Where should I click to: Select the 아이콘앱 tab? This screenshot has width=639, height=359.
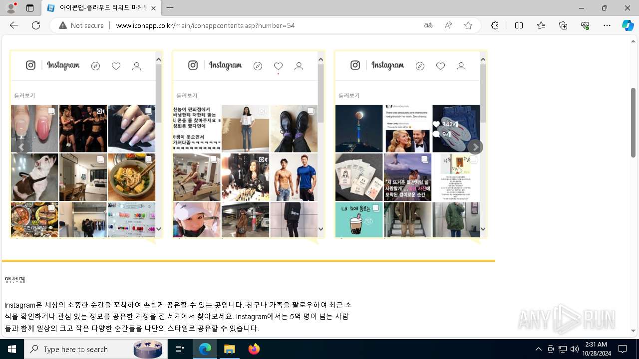point(101,8)
